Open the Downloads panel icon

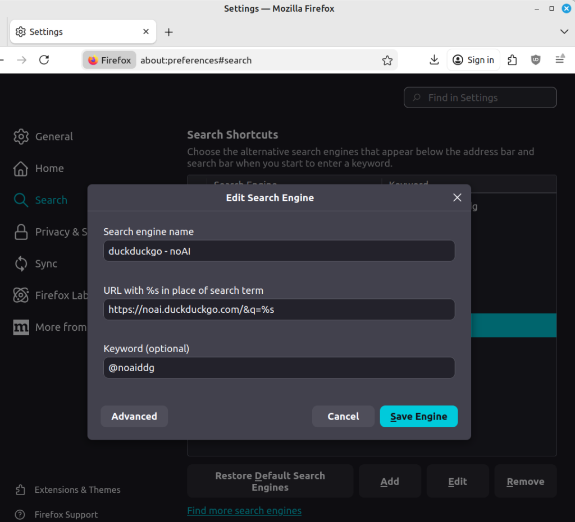434,60
